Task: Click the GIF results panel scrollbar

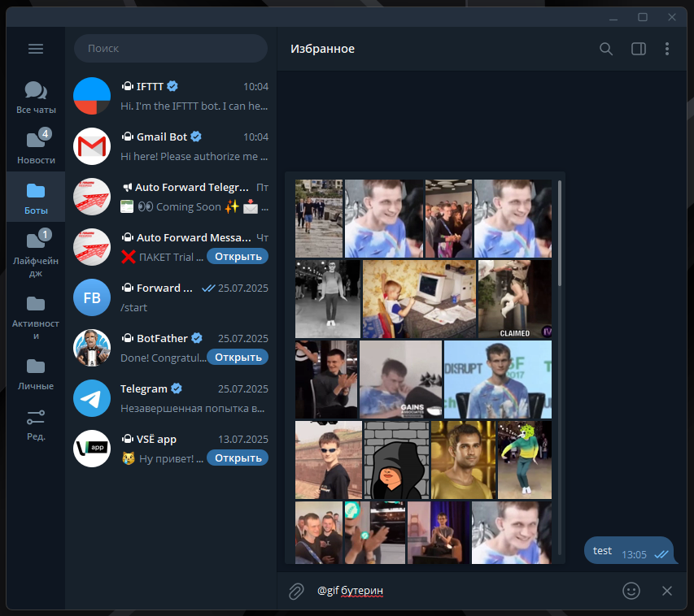Action: [559, 236]
